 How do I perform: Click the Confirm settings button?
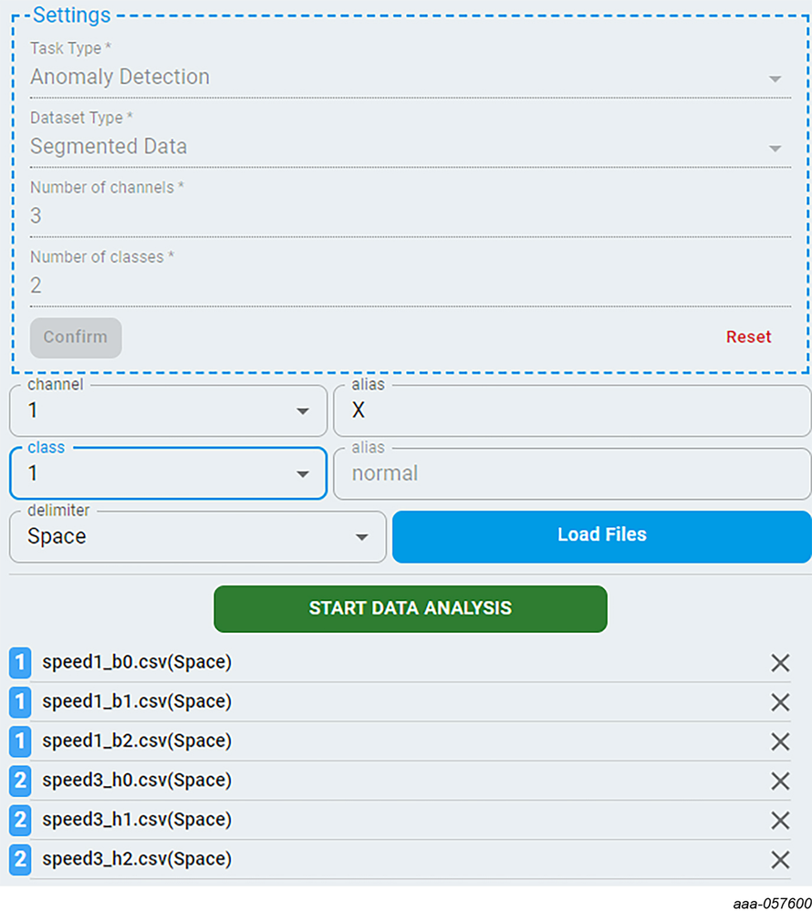(x=76, y=337)
